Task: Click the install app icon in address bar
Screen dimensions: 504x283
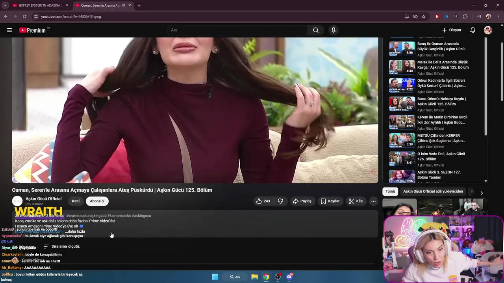Action: 407,17
